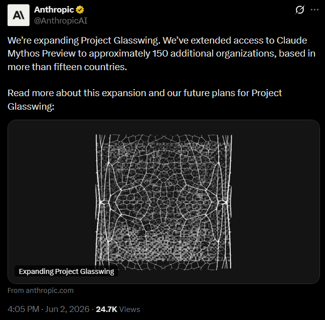Click the 'Jun 2, 2026' post date

(x=67, y=309)
